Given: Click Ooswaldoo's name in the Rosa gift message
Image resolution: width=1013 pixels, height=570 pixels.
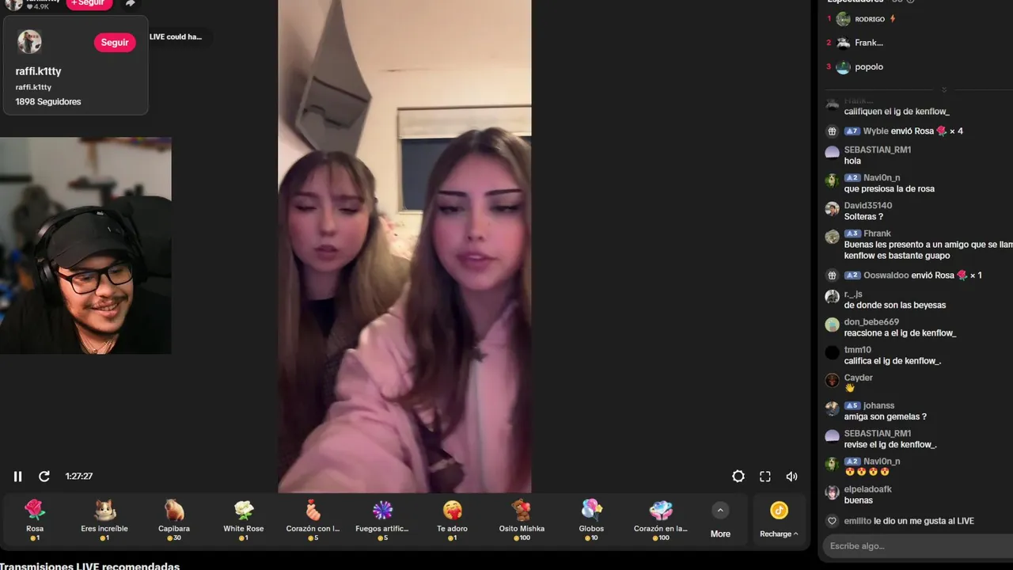Looking at the screenshot, I should coord(886,275).
